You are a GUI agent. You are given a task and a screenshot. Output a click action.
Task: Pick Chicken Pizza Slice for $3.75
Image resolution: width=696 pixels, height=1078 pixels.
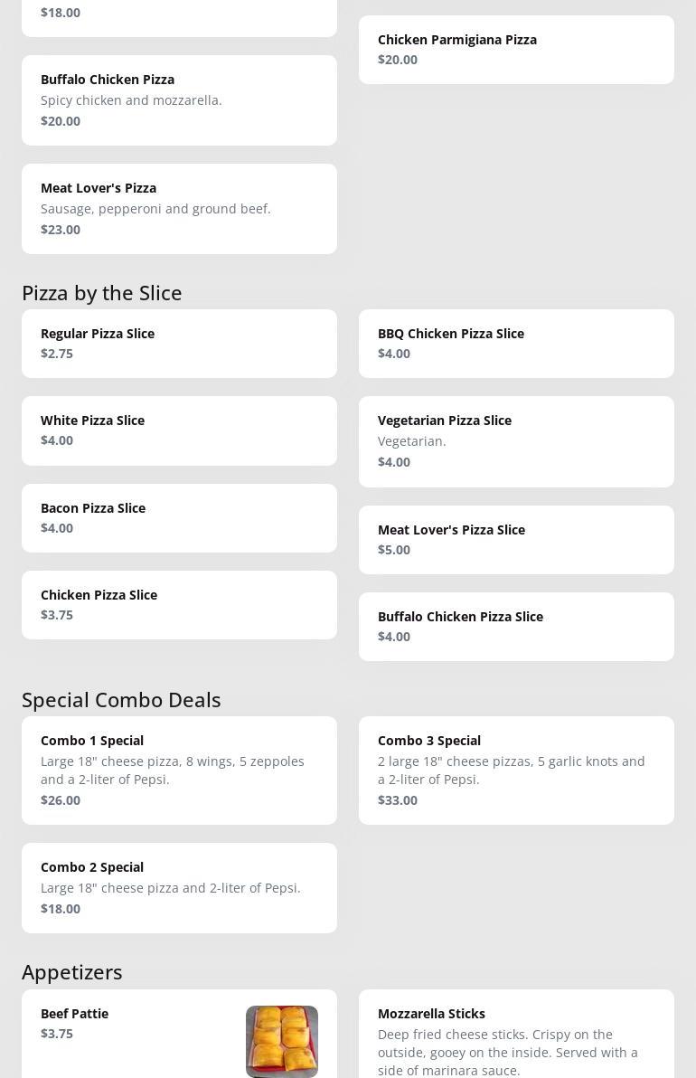point(179,605)
